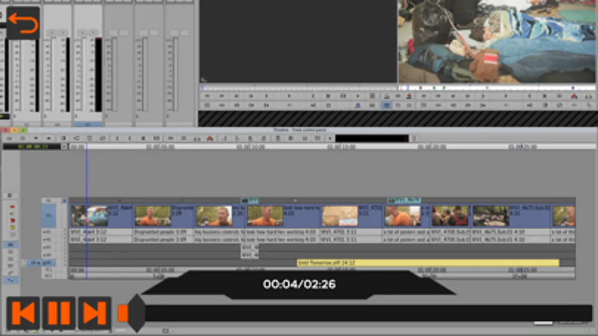
Task: Select the 'MVI_4701 3:11' audio clip on A1
Action: (352, 232)
